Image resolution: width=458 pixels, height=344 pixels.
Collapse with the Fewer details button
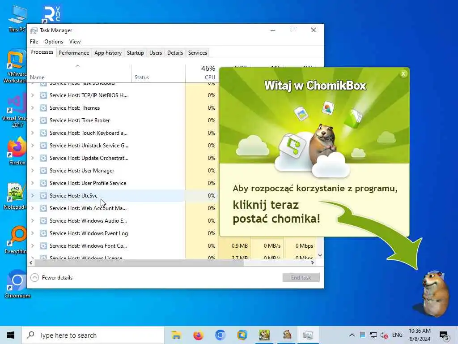coord(51,278)
